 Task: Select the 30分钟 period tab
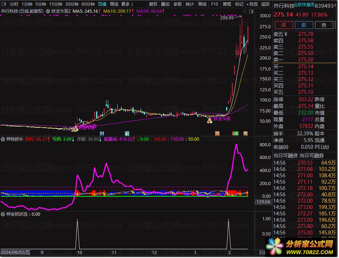pos(72,4)
